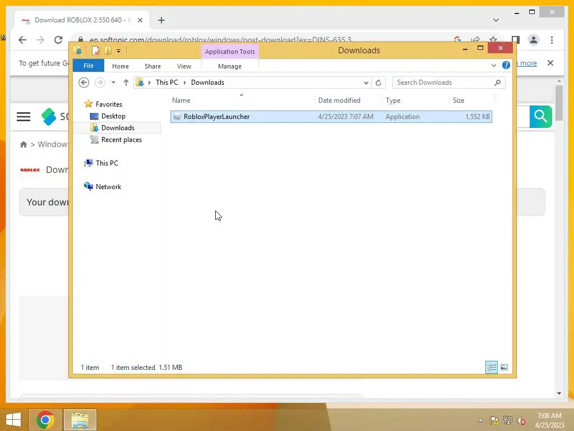The image size is (574, 431).
Task: Click the Chrome address bar URL
Action: 221,40
